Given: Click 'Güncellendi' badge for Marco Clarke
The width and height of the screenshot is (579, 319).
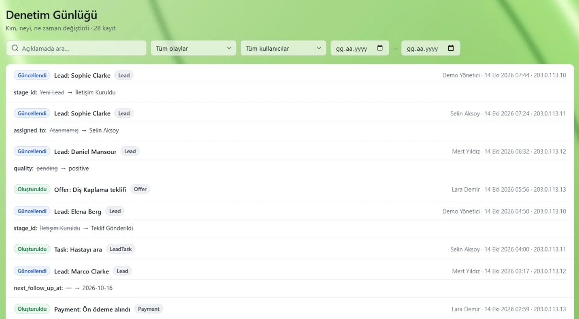Looking at the screenshot, I should 32,271.
